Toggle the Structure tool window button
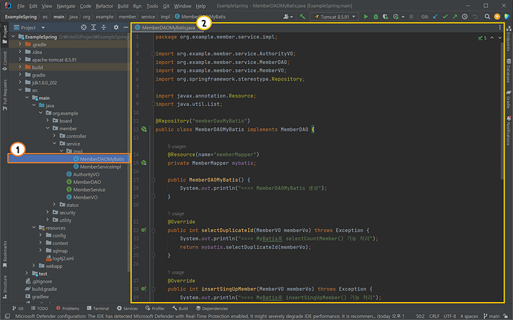The image size is (513, 320). pos(4,287)
